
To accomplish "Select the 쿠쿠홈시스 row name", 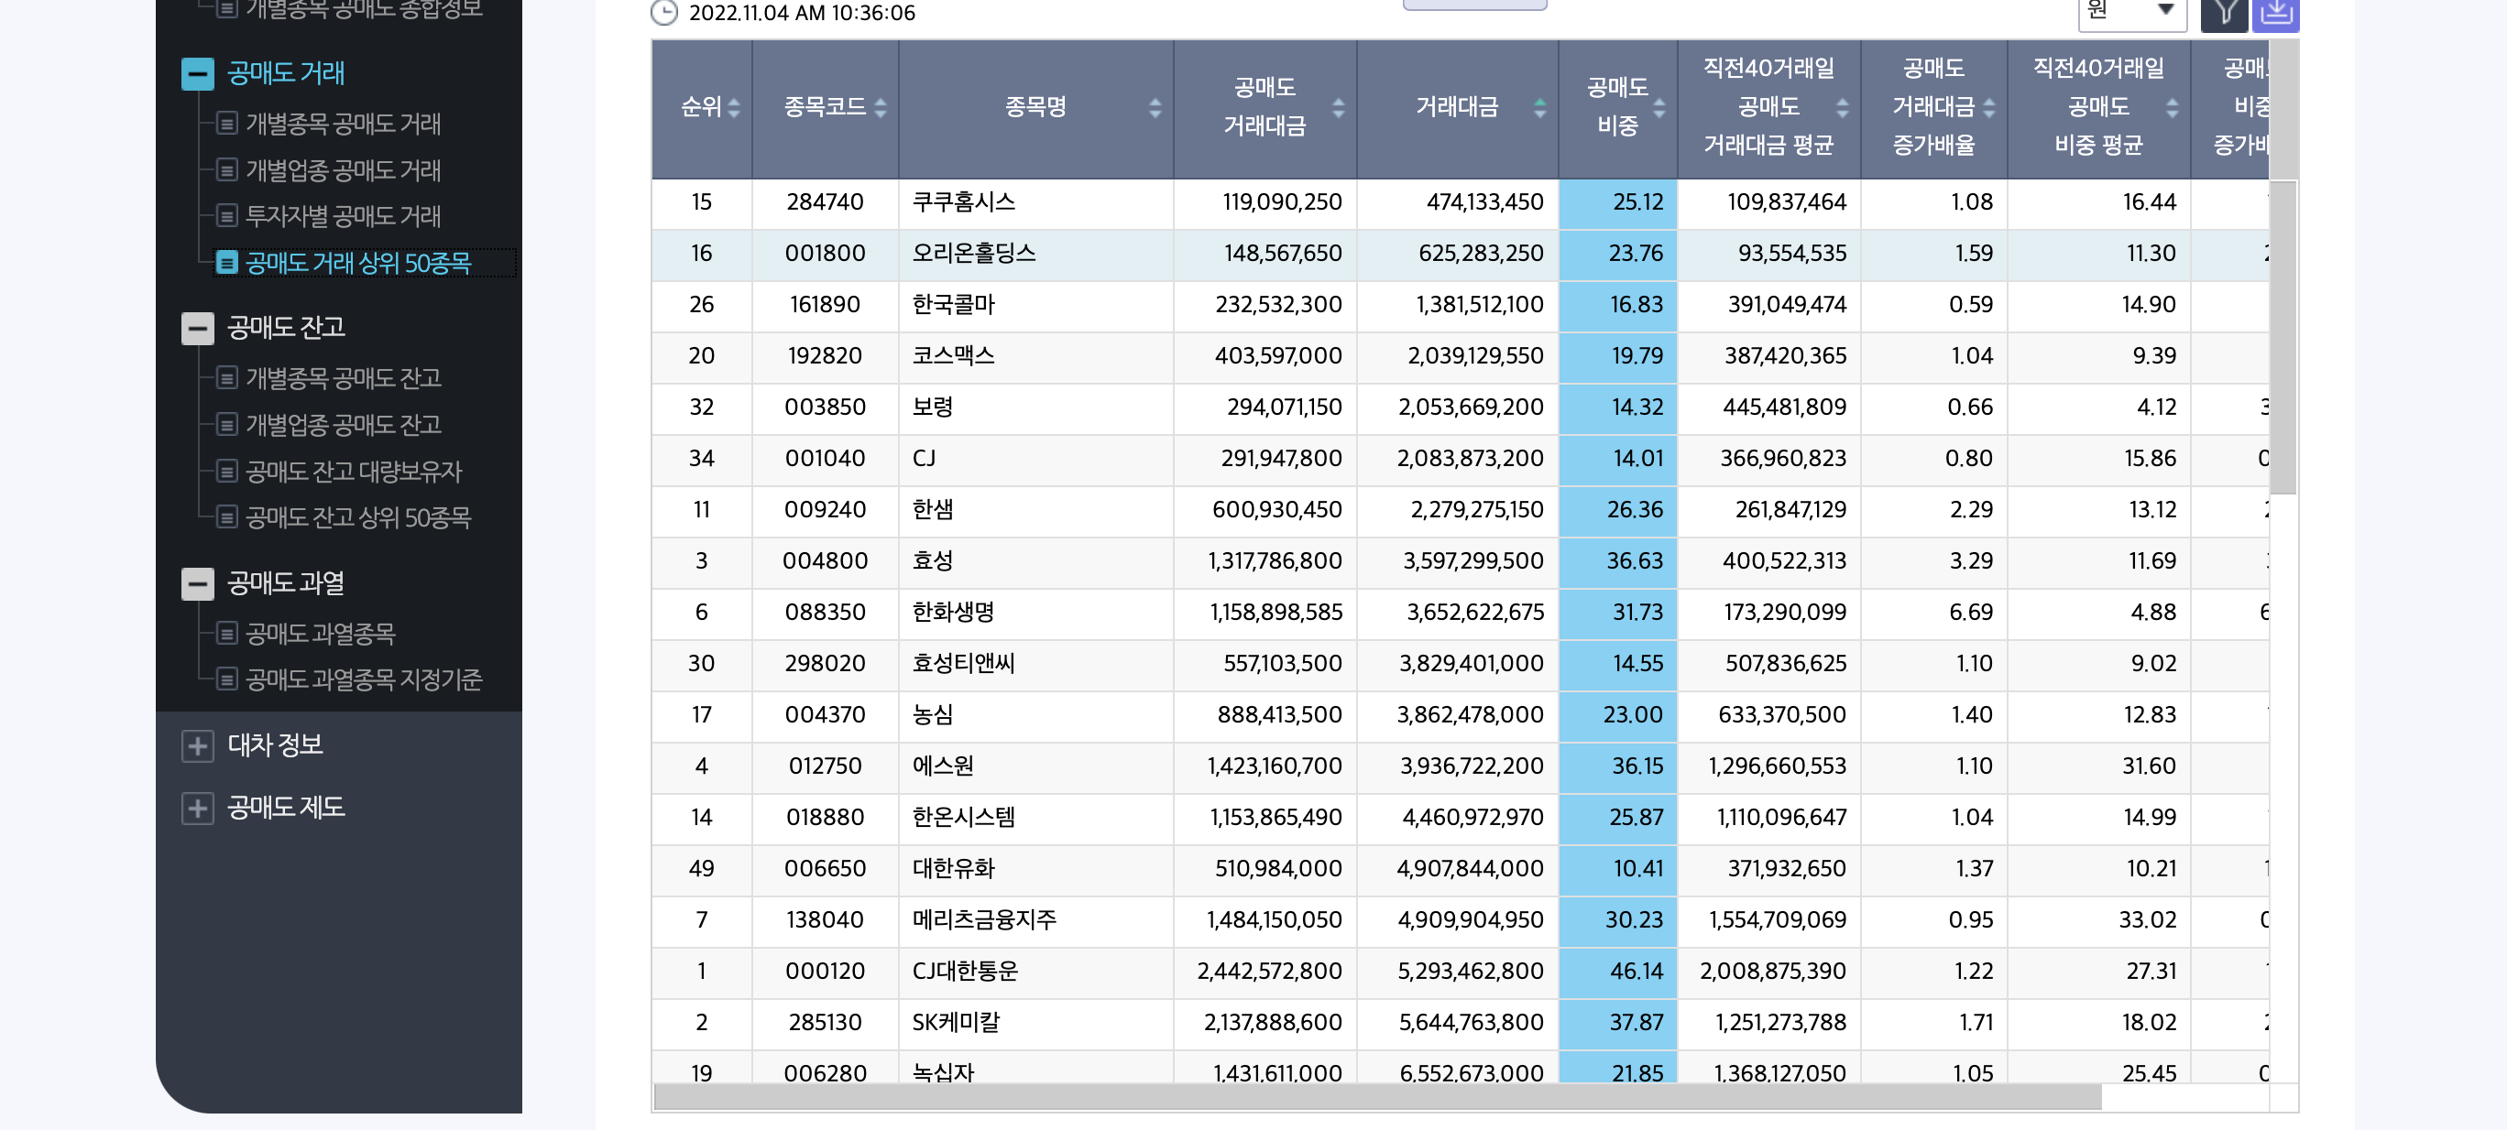I will (963, 202).
